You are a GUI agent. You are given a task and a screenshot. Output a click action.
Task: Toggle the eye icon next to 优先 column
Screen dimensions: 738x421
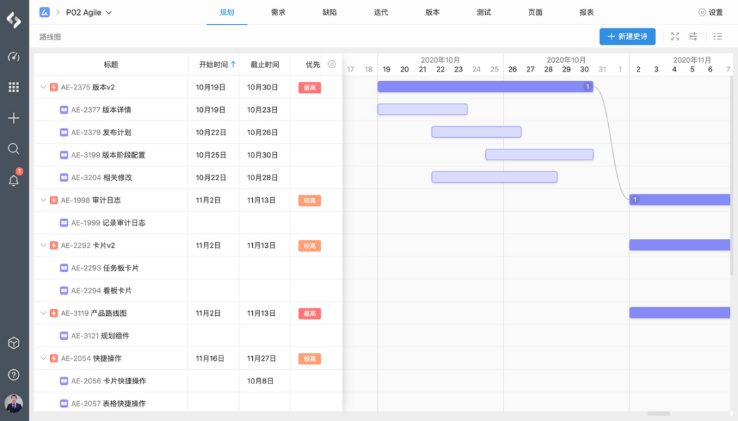[x=331, y=63]
